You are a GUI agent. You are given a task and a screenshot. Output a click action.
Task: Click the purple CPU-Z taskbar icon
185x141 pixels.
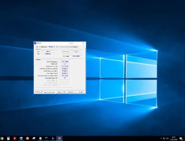coord(59,138)
